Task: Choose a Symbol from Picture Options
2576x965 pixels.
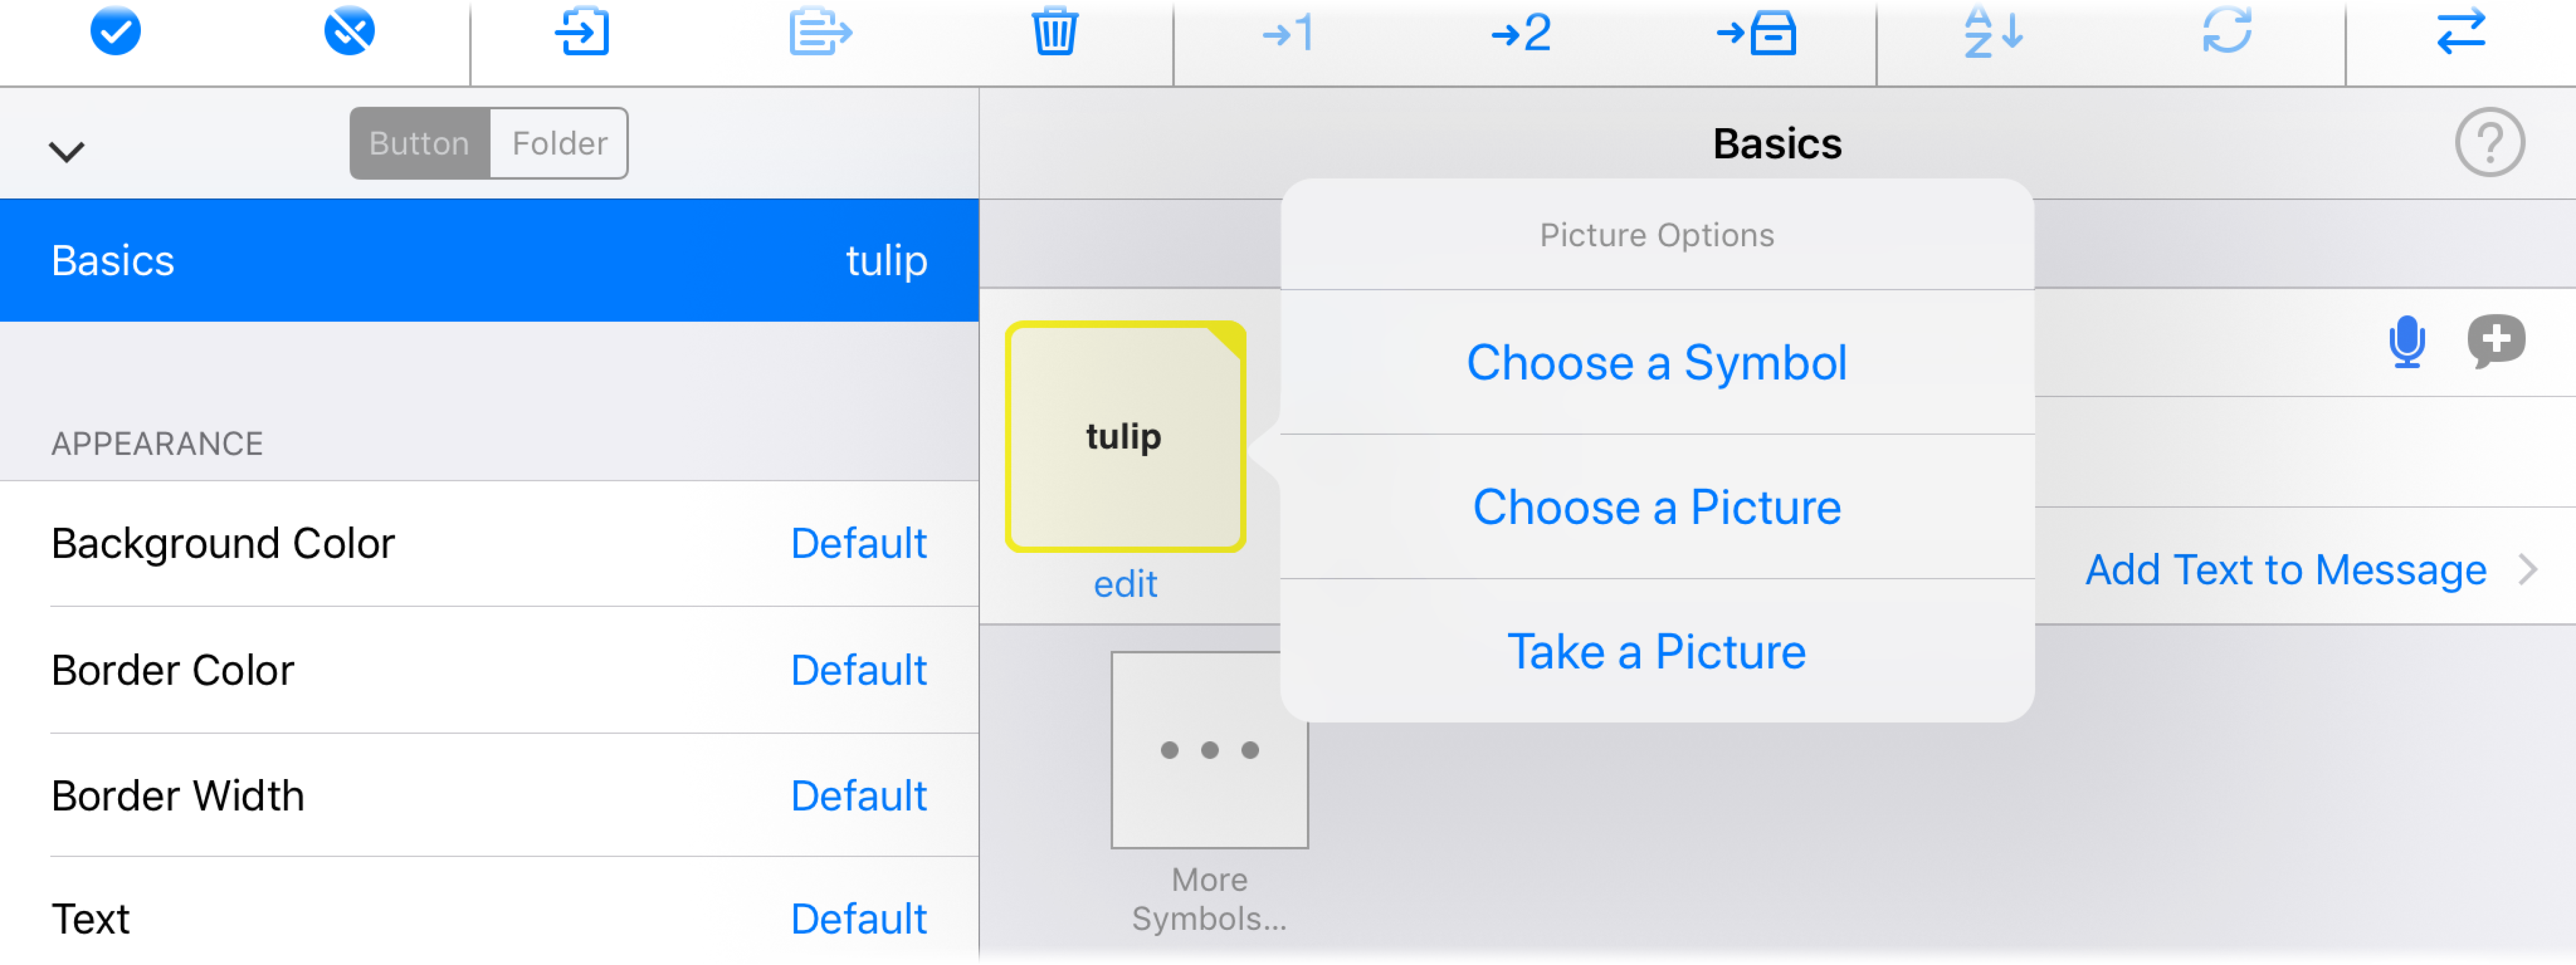Action: pyautogui.click(x=1657, y=363)
